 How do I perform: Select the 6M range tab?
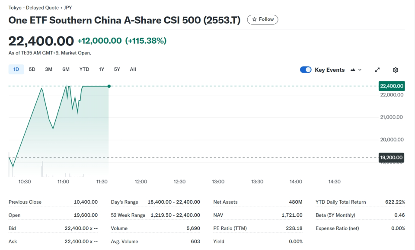coord(66,69)
